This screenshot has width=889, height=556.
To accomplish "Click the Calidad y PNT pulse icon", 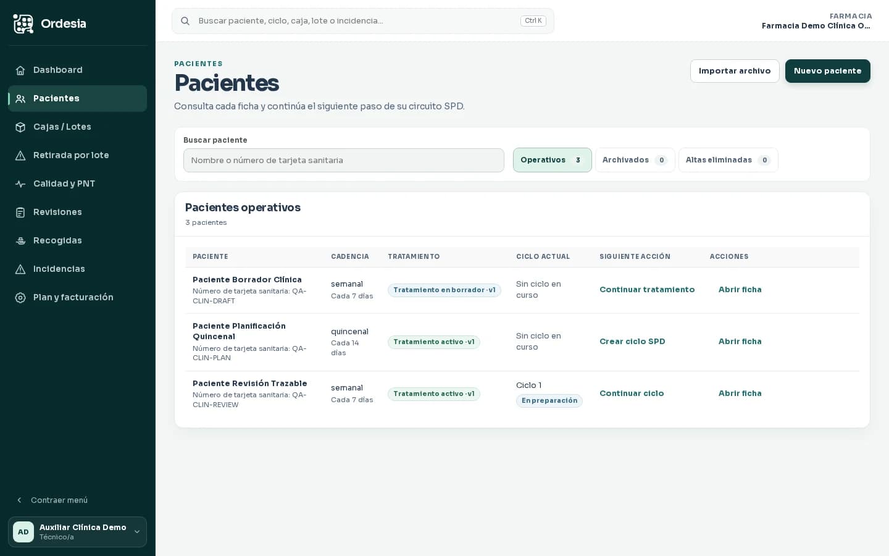I will point(20,184).
